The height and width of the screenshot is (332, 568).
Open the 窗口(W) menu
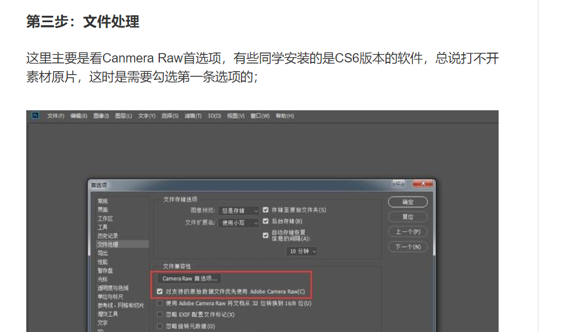pos(260,116)
